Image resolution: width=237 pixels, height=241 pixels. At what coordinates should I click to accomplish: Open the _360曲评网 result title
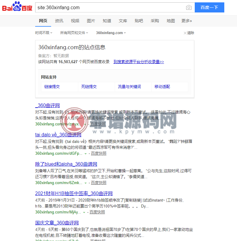(x=48, y=106)
